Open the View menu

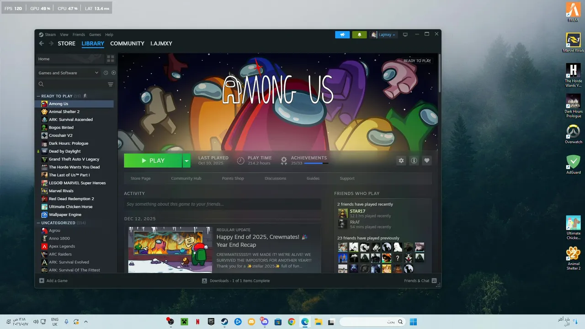(x=64, y=35)
